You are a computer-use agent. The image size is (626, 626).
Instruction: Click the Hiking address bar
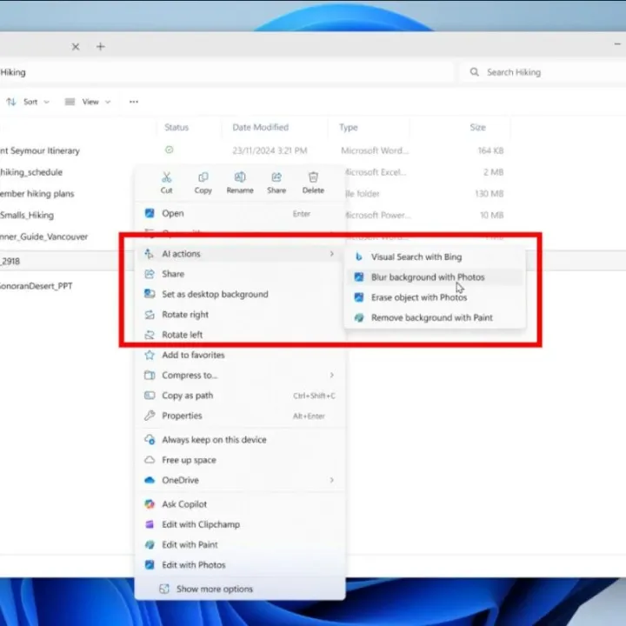point(225,72)
